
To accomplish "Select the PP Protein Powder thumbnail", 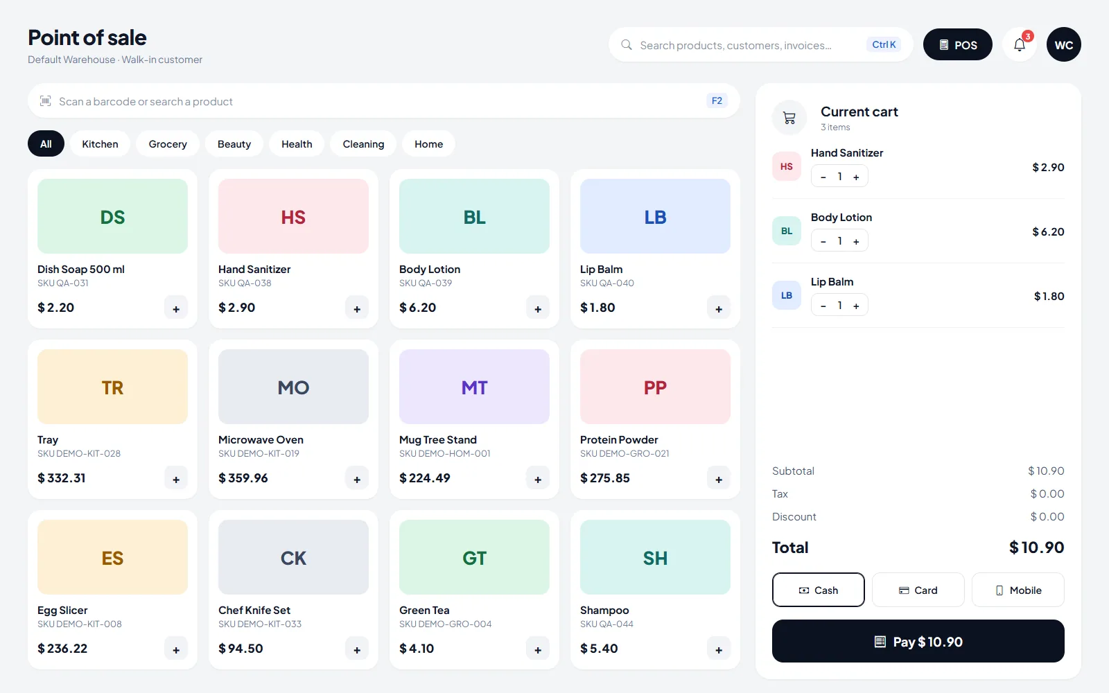I will [655, 387].
